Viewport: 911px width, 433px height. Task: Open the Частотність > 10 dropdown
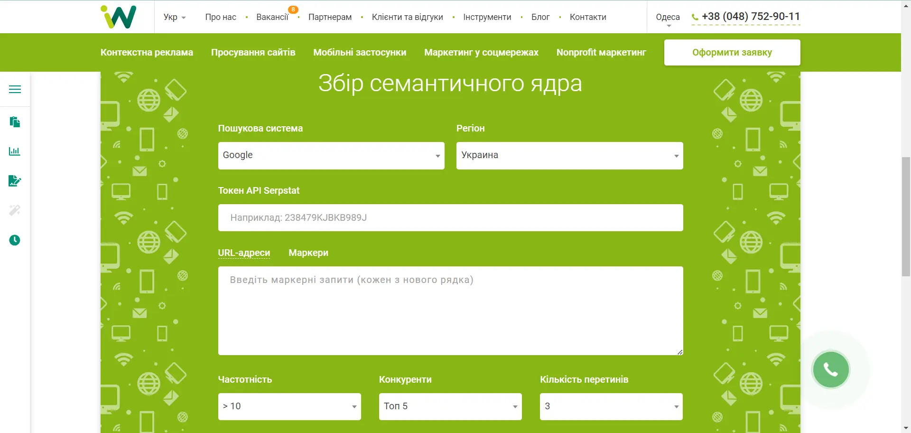[289, 406]
